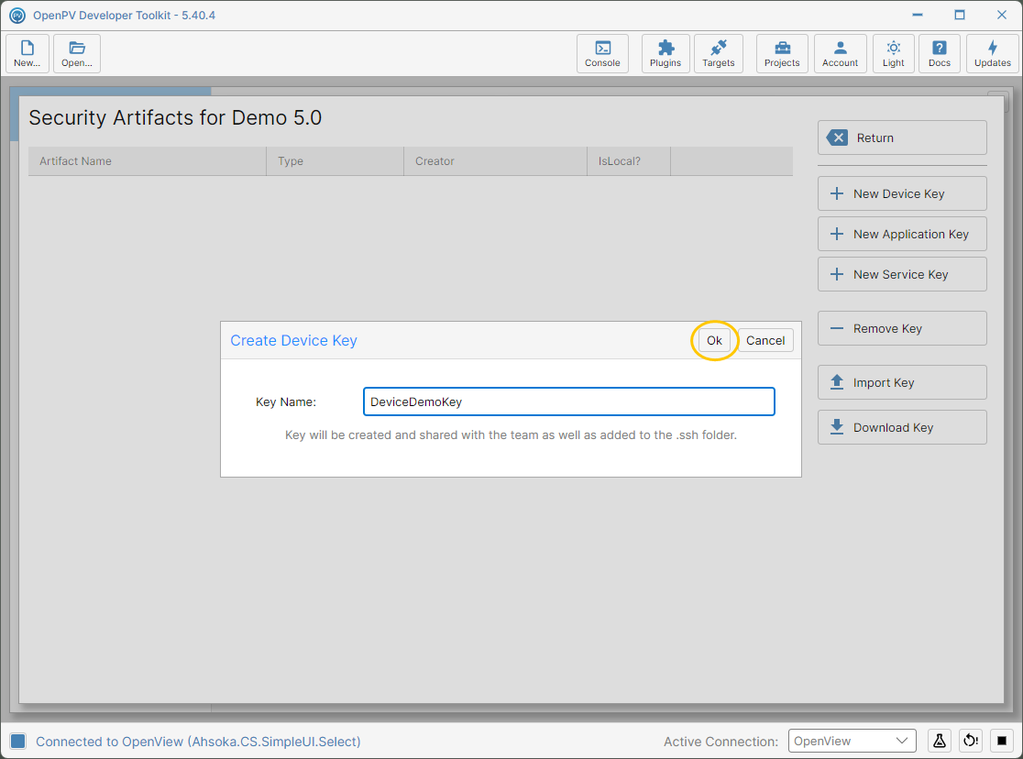Click Open folder toolbar icon
The width and height of the screenshot is (1023, 759).
77,53
